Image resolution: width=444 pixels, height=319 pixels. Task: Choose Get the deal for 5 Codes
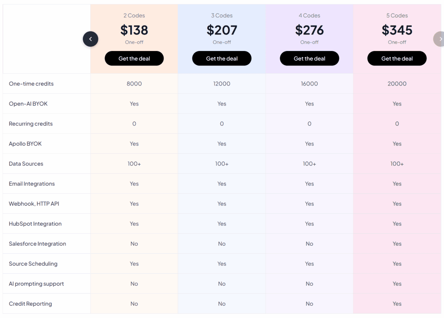click(x=397, y=58)
